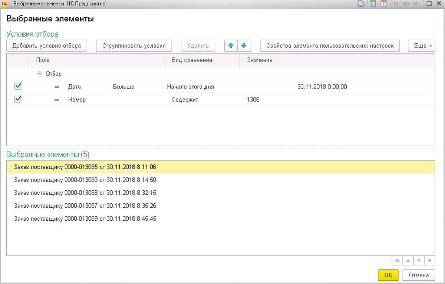Move condition down with blue down arrow
The width and height of the screenshot is (445, 284).
tap(244, 46)
